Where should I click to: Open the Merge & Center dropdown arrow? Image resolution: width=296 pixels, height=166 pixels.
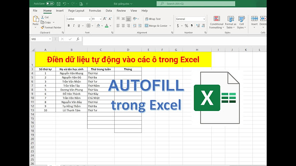[x=170, y=25]
